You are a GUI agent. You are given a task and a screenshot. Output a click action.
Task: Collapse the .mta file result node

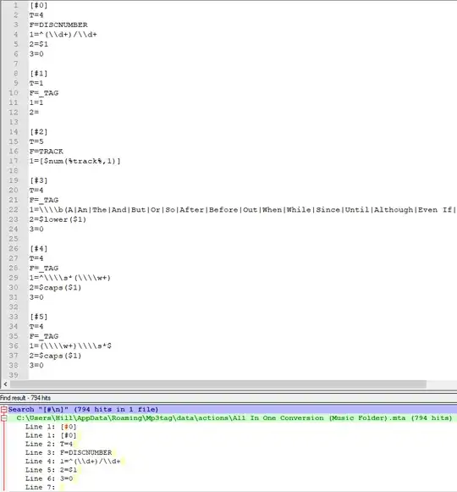tap(3, 418)
